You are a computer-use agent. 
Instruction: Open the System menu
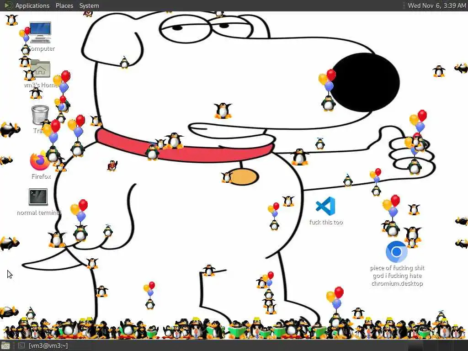pyautogui.click(x=89, y=5)
